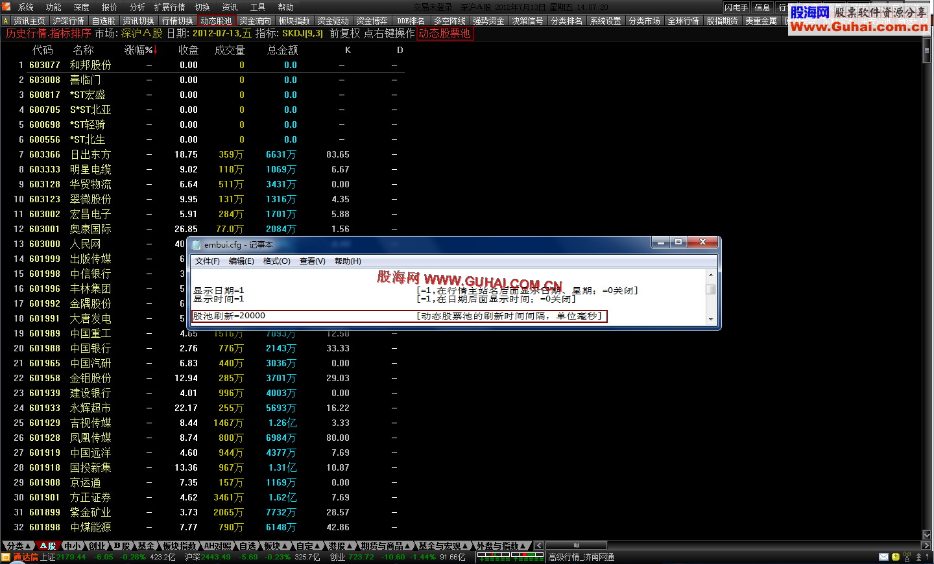Click the Notepad icon in embui.cfg title bar
The width and height of the screenshot is (934, 564).
pyautogui.click(x=197, y=244)
